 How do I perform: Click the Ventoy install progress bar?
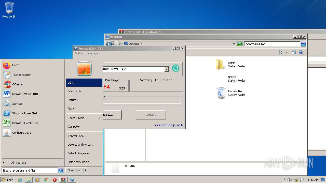coord(142,101)
